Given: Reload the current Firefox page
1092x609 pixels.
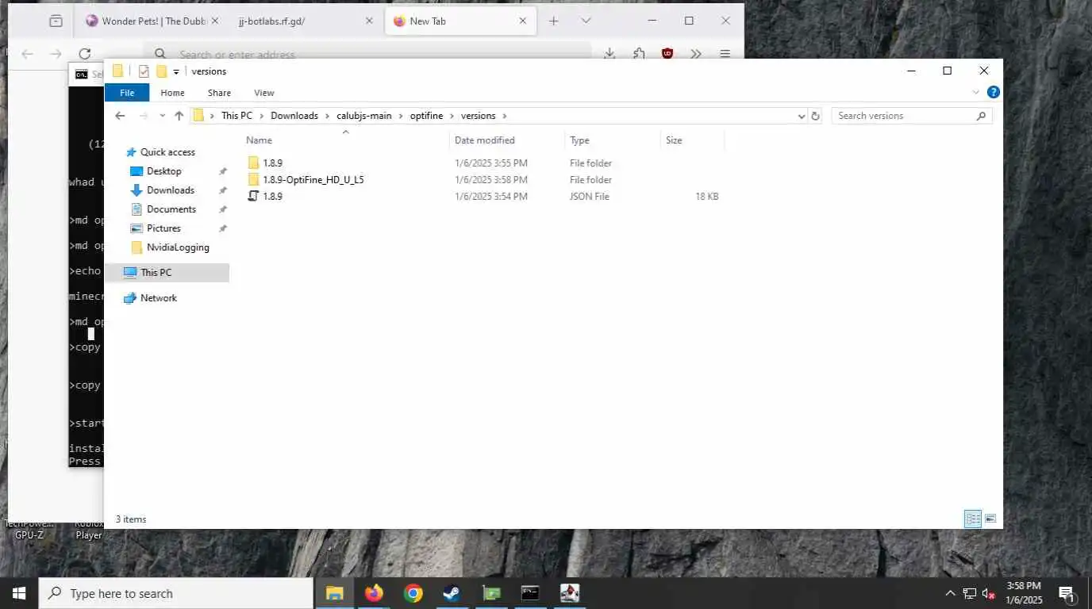Looking at the screenshot, I should coord(83,54).
